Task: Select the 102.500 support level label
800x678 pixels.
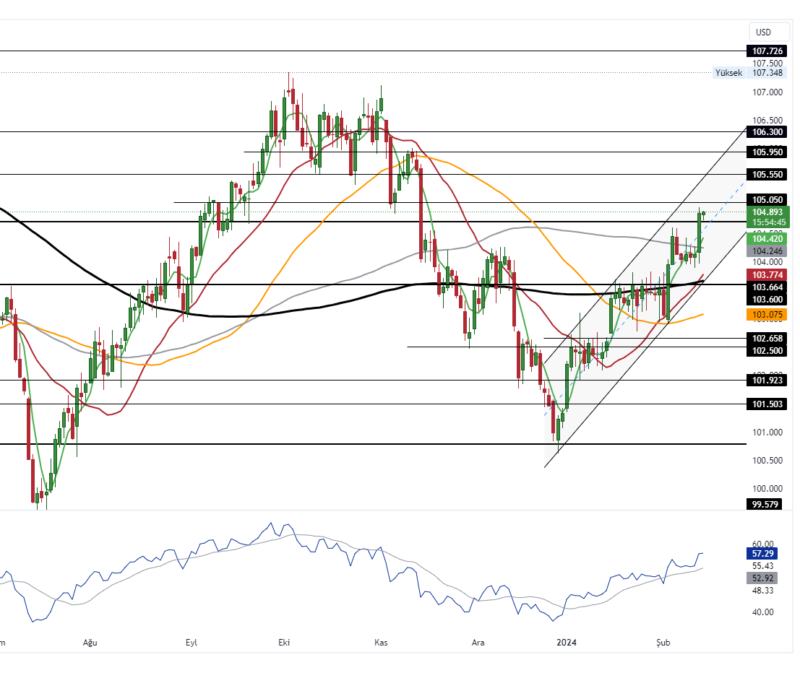Action: tap(767, 350)
